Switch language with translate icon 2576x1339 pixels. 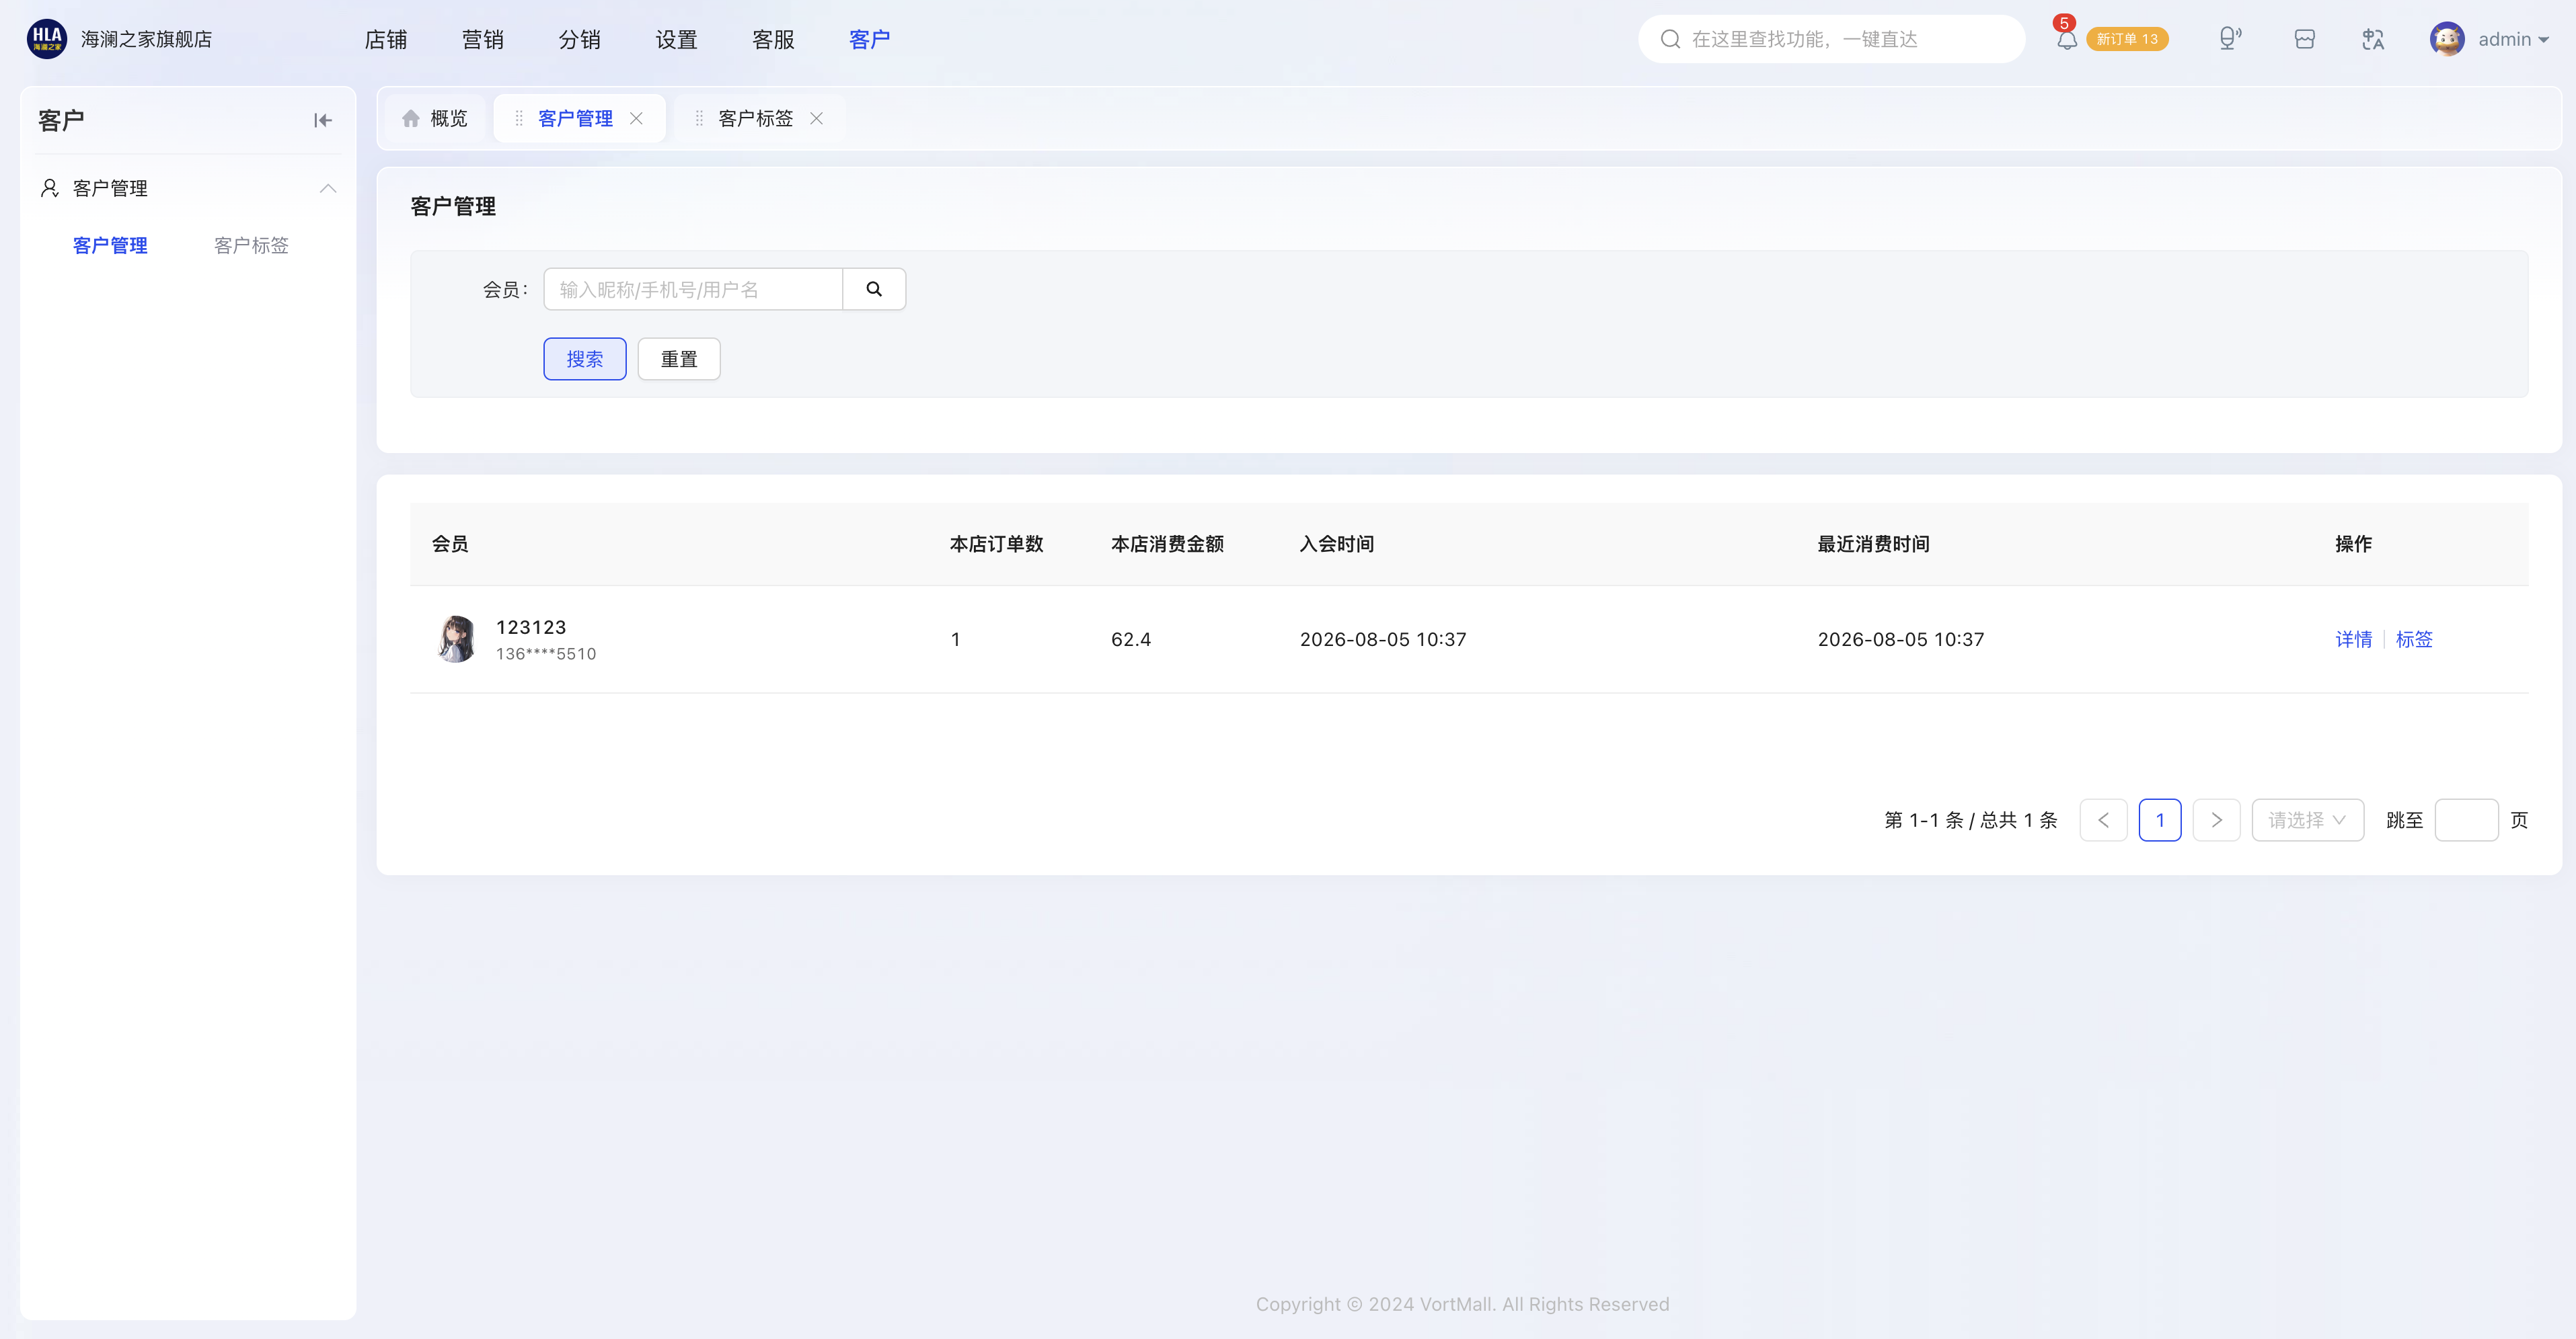tap(2373, 39)
